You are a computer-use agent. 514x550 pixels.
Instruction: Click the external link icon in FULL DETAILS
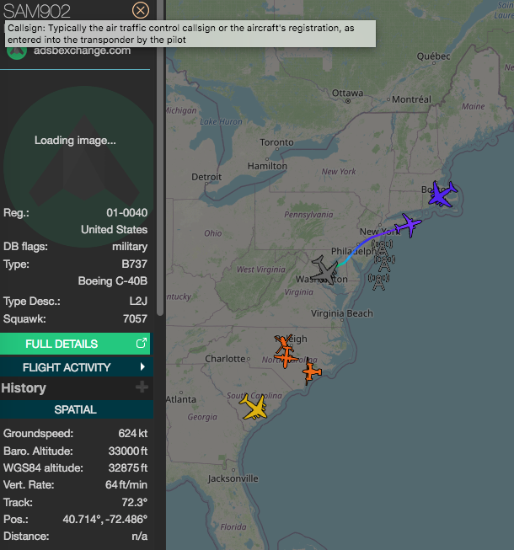(x=141, y=343)
